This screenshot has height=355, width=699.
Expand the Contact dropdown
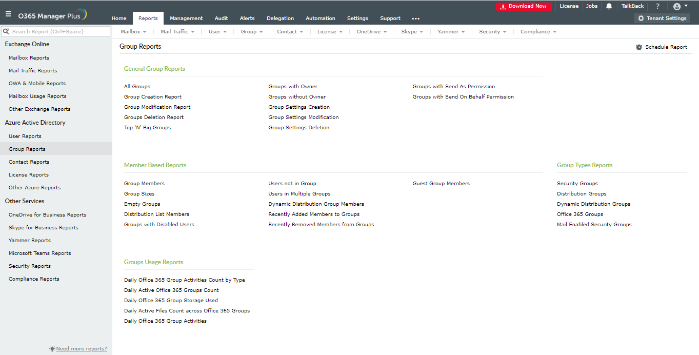290,32
